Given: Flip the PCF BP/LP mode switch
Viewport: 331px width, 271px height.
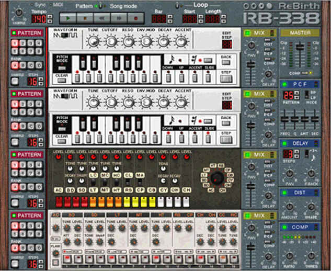Looking at the screenshot, I should coord(307,95).
